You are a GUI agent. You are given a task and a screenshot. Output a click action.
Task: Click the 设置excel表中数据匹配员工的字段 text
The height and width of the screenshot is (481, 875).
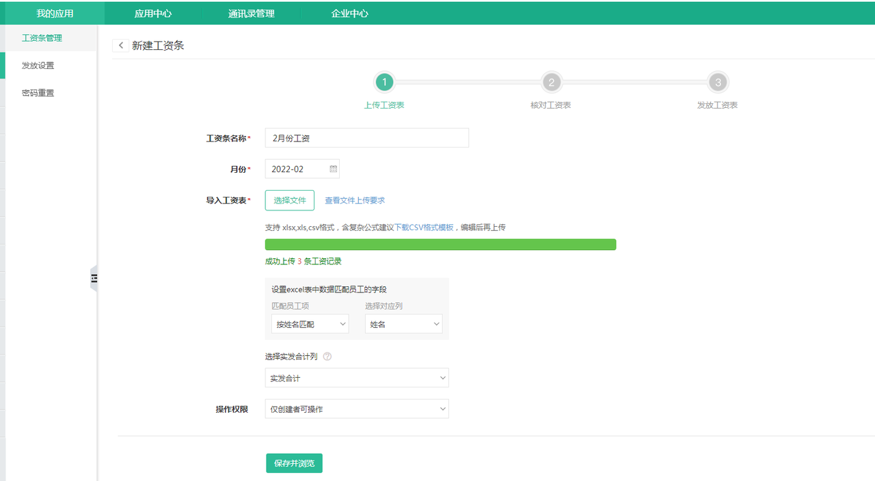click(x=329, y=289)
